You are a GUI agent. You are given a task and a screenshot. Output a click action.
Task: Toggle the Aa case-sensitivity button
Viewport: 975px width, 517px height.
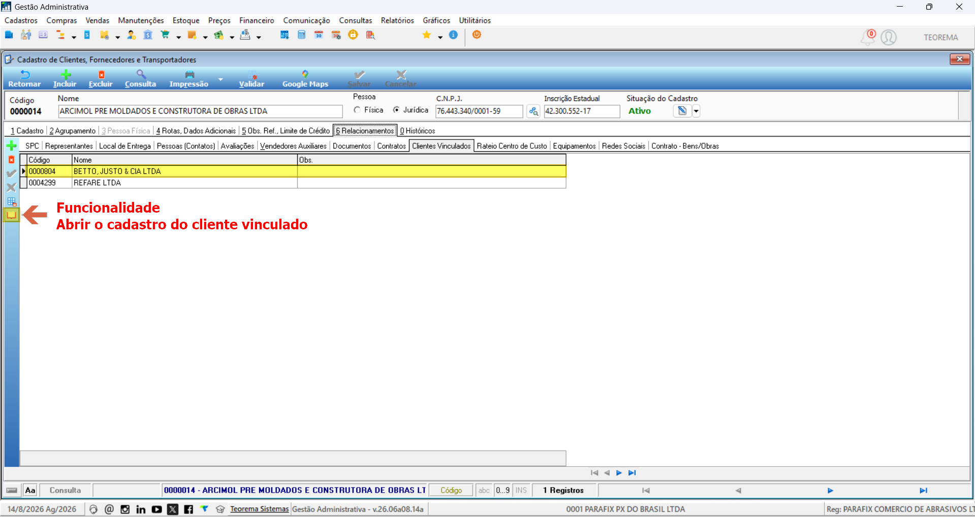[x=30, y=490]
